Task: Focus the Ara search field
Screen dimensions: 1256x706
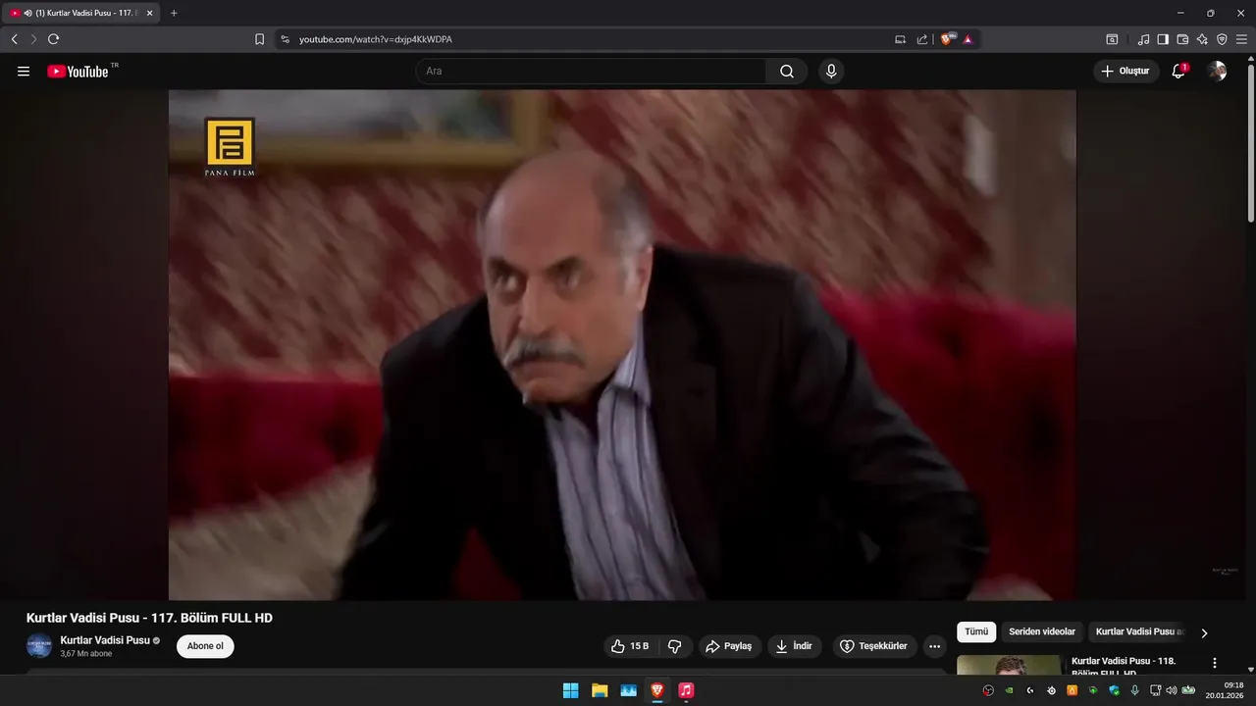Action: 591,71
